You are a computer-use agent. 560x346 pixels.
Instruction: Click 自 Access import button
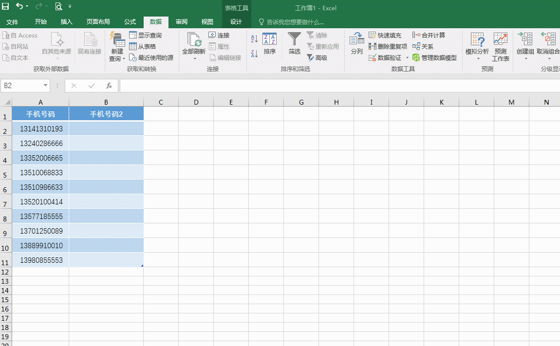tap(20, 36)
